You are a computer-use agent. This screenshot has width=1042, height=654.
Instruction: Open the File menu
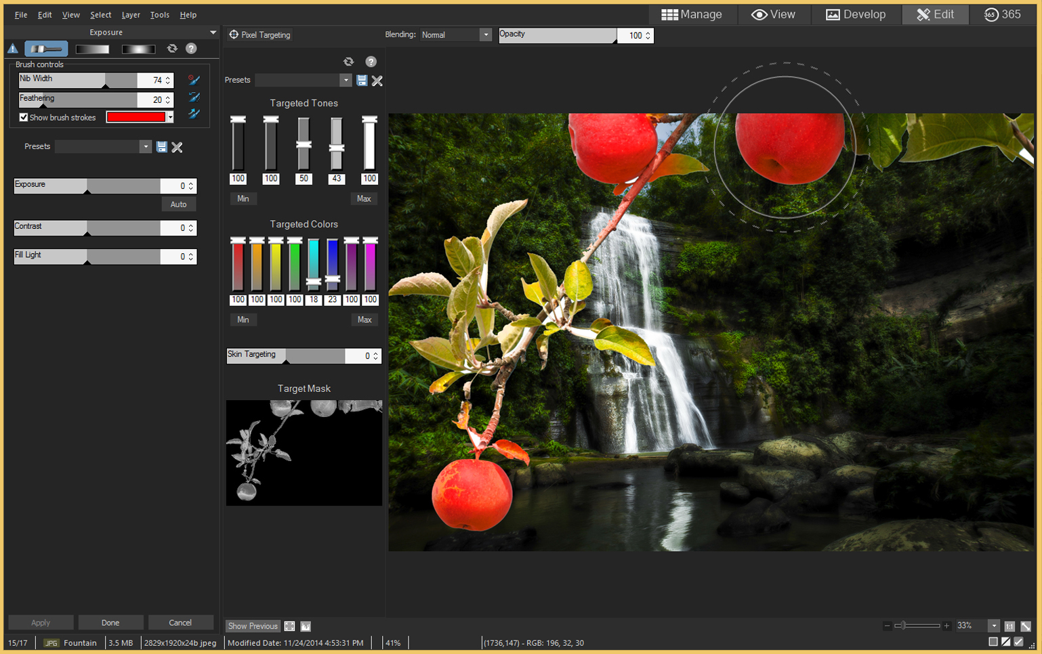click(21, 14)
